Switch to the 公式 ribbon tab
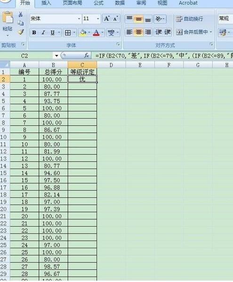Image resolution: width=233 pixels, height=282 pixels. [x=98, y=3]
